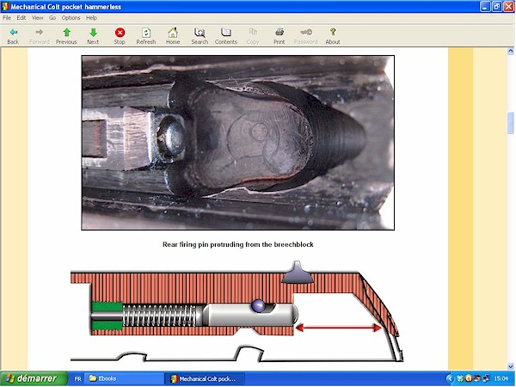The height and width of the screenshot is (387, 516).
Task: Open the Help menu
Action: [91, 18]
